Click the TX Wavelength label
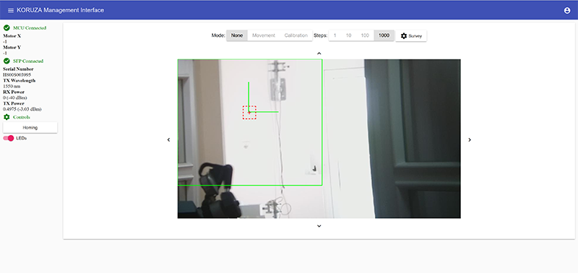This screenshot has width=578, height=273. [x=20, y=80]
